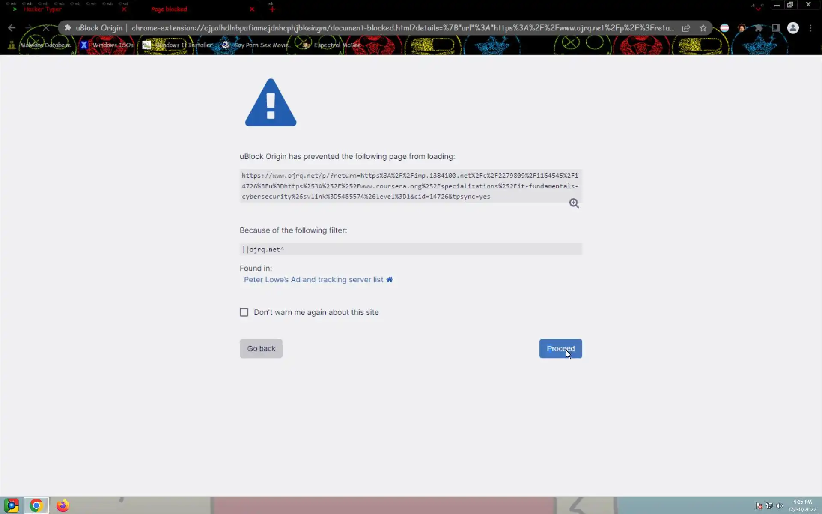Image resolution: width=822 pixels, height=514 pixels.
Task: Click the browser back arrow
Action: point(12,28)
